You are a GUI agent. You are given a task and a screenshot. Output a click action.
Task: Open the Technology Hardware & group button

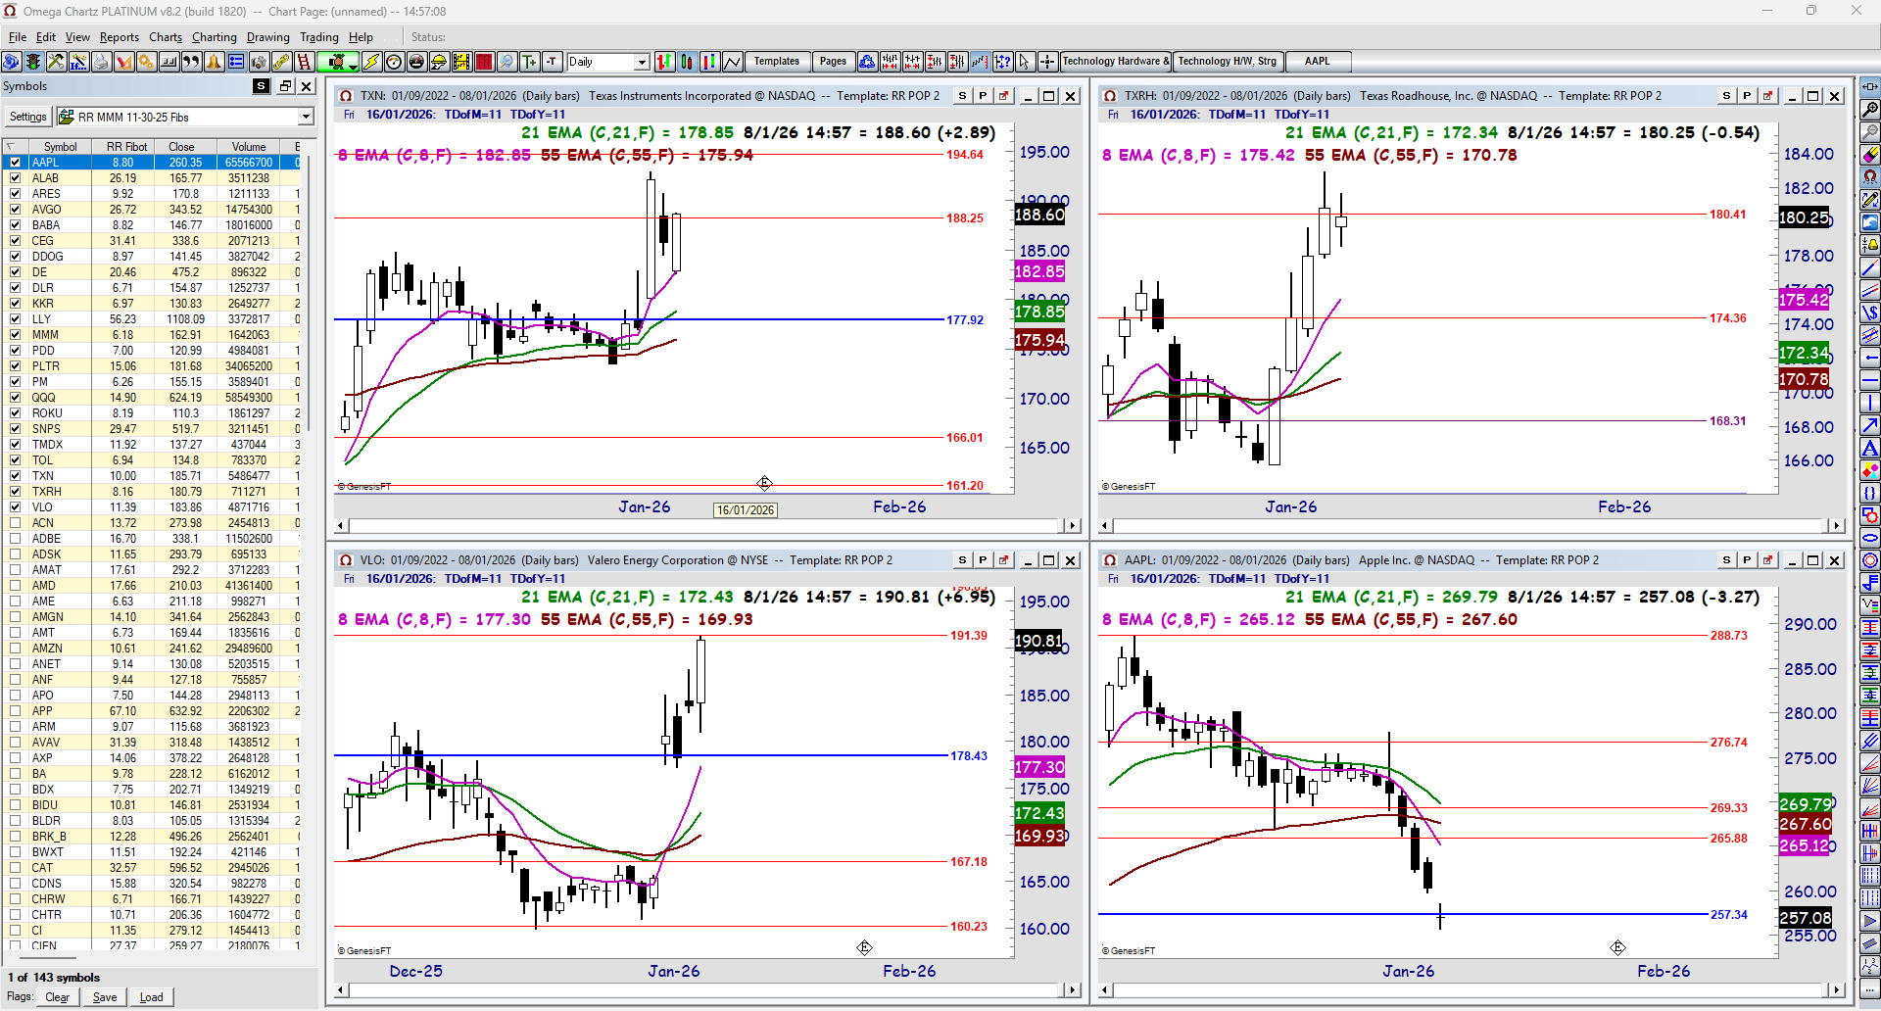pyautogui.click(x=1116, y=62)
